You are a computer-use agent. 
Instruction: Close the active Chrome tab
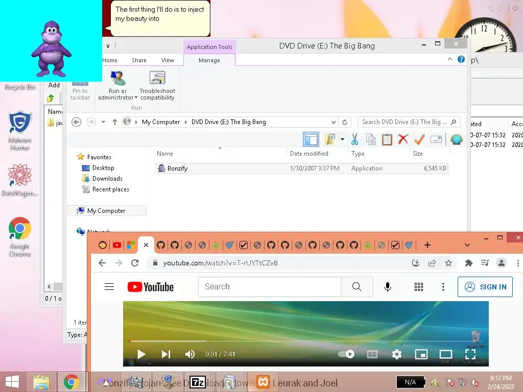click(146, 245)
